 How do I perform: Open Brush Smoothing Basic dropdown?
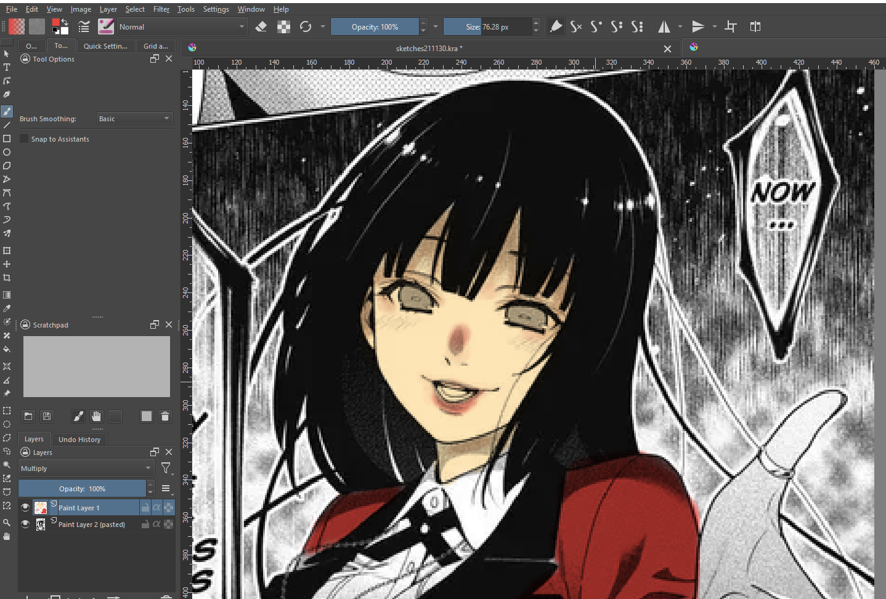134,119
